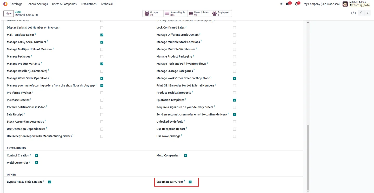Image resolution: width=374 pixels, height=193 pixels.
Task: Open Users & Companies menu
Action: pyautogui.click(x=64, y=4)
